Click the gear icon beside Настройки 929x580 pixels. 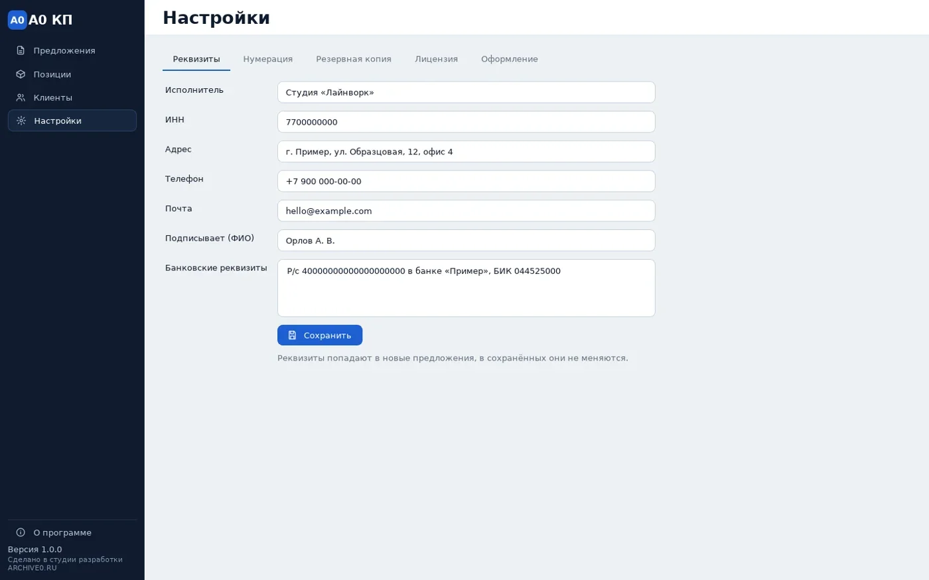pos(21,121)
